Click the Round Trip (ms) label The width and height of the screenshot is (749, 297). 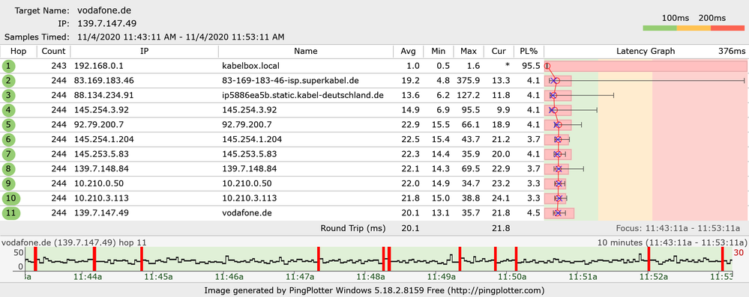[x=353, y=228]
